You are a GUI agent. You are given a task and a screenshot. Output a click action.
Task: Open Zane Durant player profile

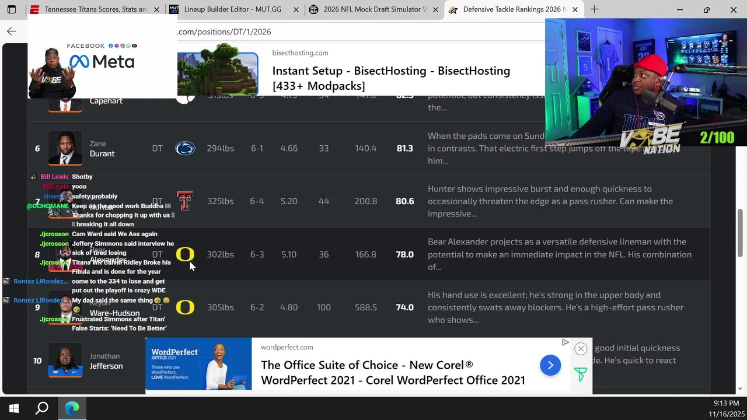pos(102,149)
